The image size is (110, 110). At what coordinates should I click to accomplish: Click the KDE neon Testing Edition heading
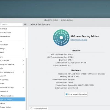pos(85,36)
